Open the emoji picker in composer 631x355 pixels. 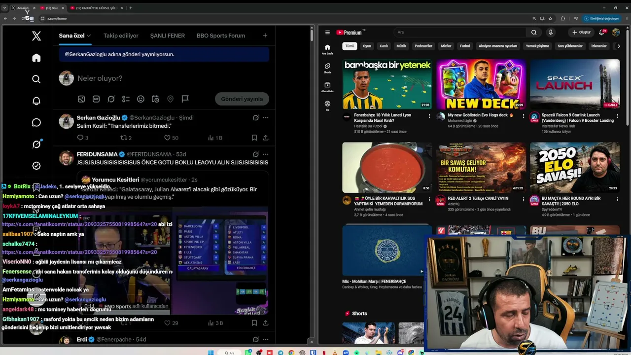click(140, 99)
